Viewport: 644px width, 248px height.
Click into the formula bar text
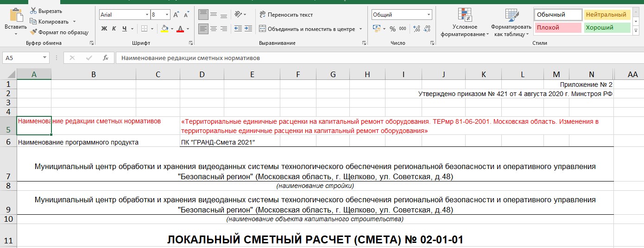click(x=380, y=58)
